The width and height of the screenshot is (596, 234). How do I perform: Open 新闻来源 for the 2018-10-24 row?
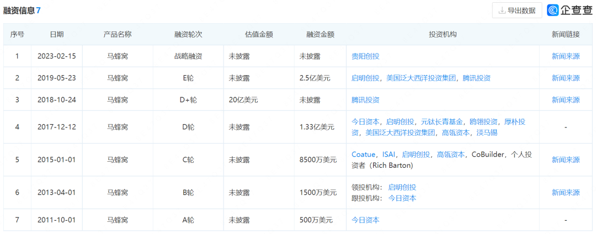pos(566,100)
